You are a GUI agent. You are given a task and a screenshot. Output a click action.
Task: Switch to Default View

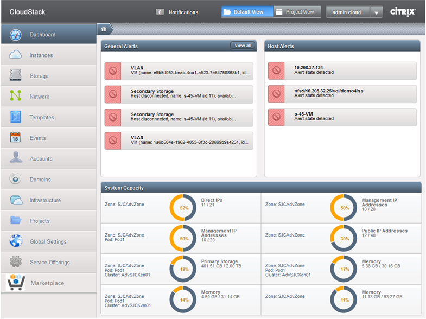[x=247, y=12]
